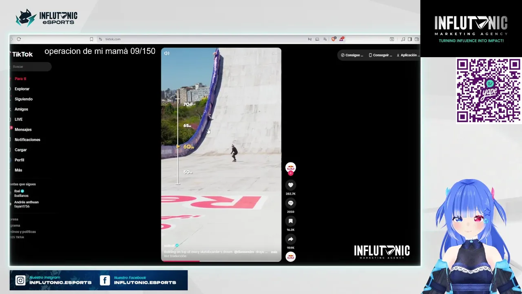Open the three-dot video options menu

[x=275, y=53]
